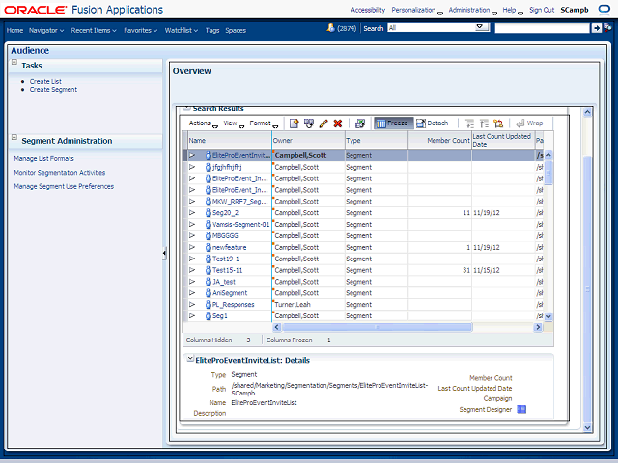Click the search go arrow button
The width and height of the screenshot is (618, 463).
597,28
